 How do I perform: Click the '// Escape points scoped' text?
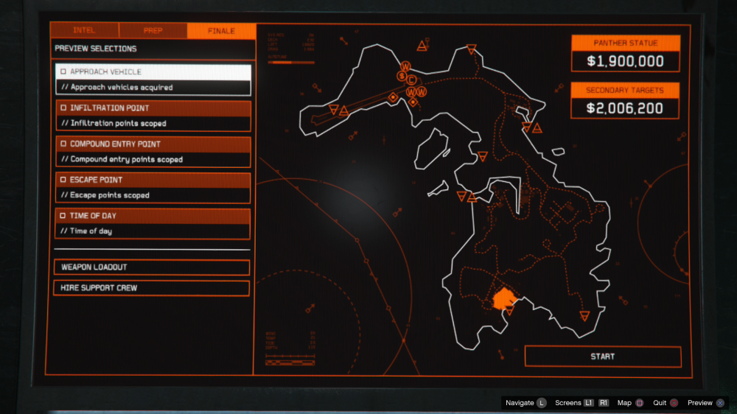click(x=105, y=195)
